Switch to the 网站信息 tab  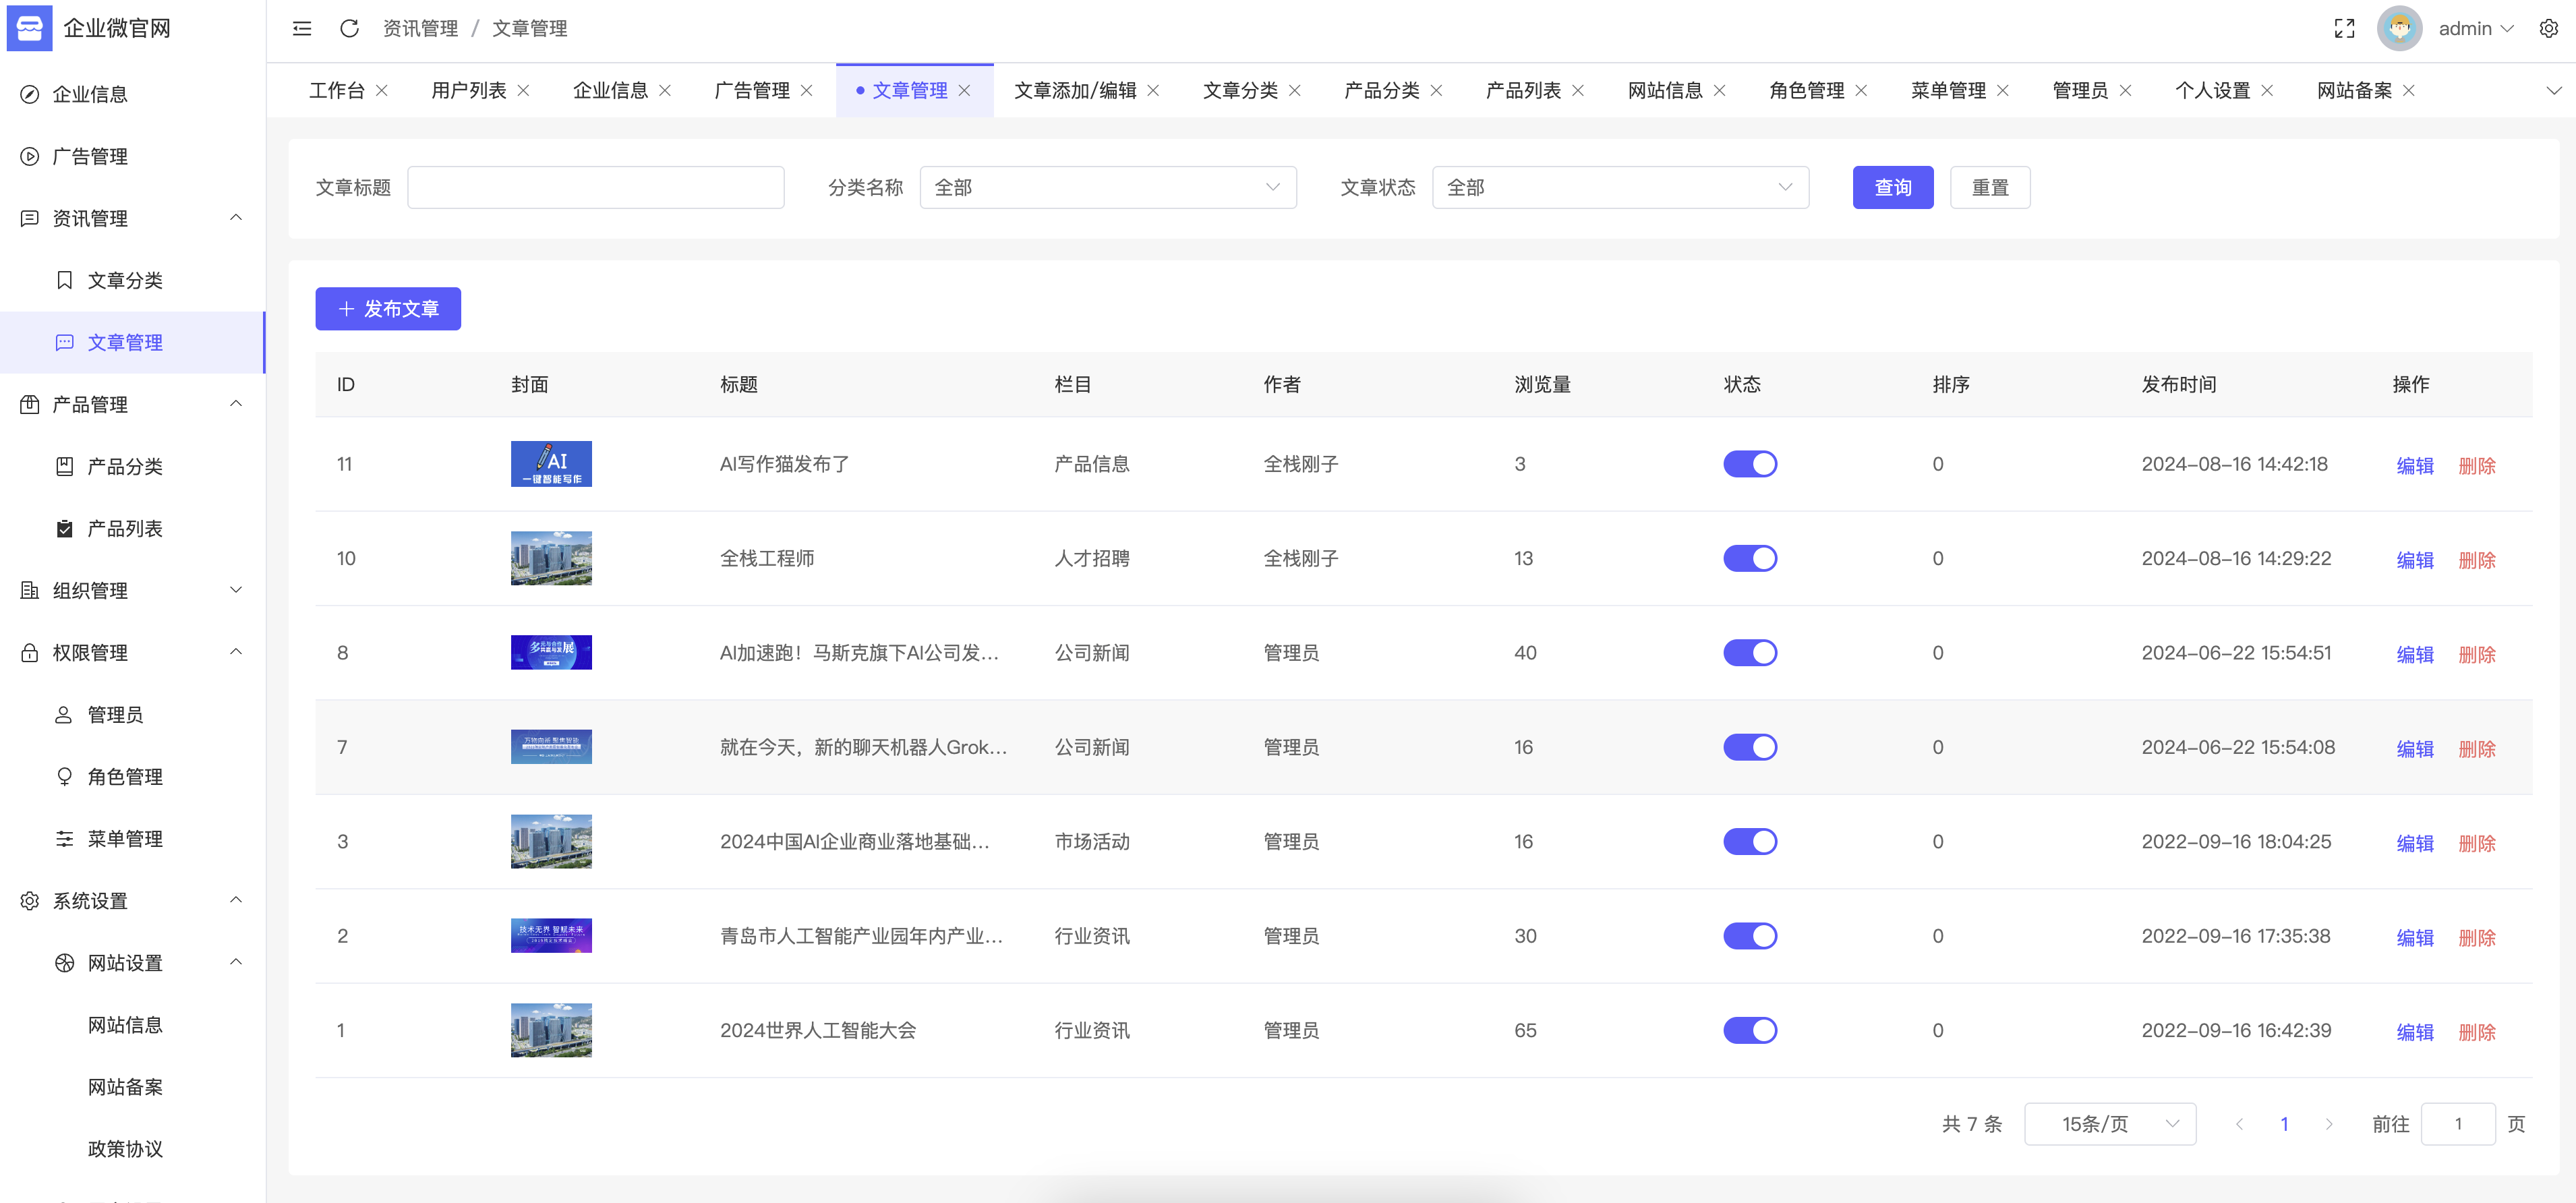[x=1664, y=91]
